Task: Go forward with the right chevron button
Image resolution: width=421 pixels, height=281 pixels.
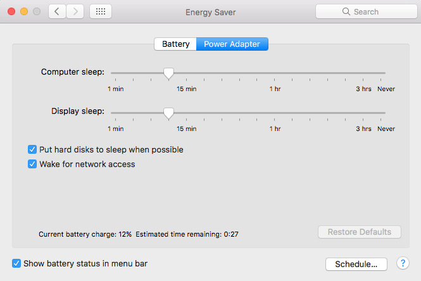Action: 75,11
